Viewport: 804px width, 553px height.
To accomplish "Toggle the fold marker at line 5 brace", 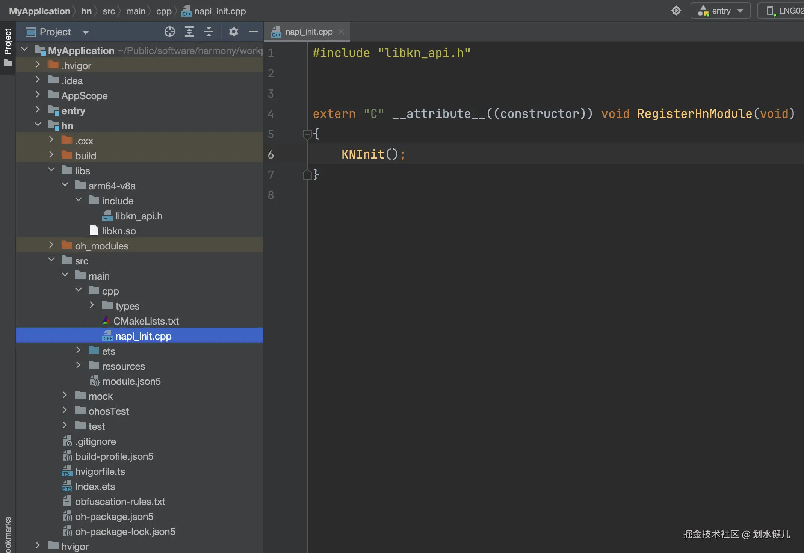I will [x=307, y=134].
